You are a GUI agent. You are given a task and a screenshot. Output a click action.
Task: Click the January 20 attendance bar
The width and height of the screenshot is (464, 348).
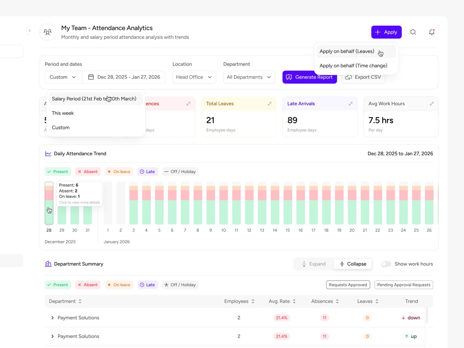(352, 203)
